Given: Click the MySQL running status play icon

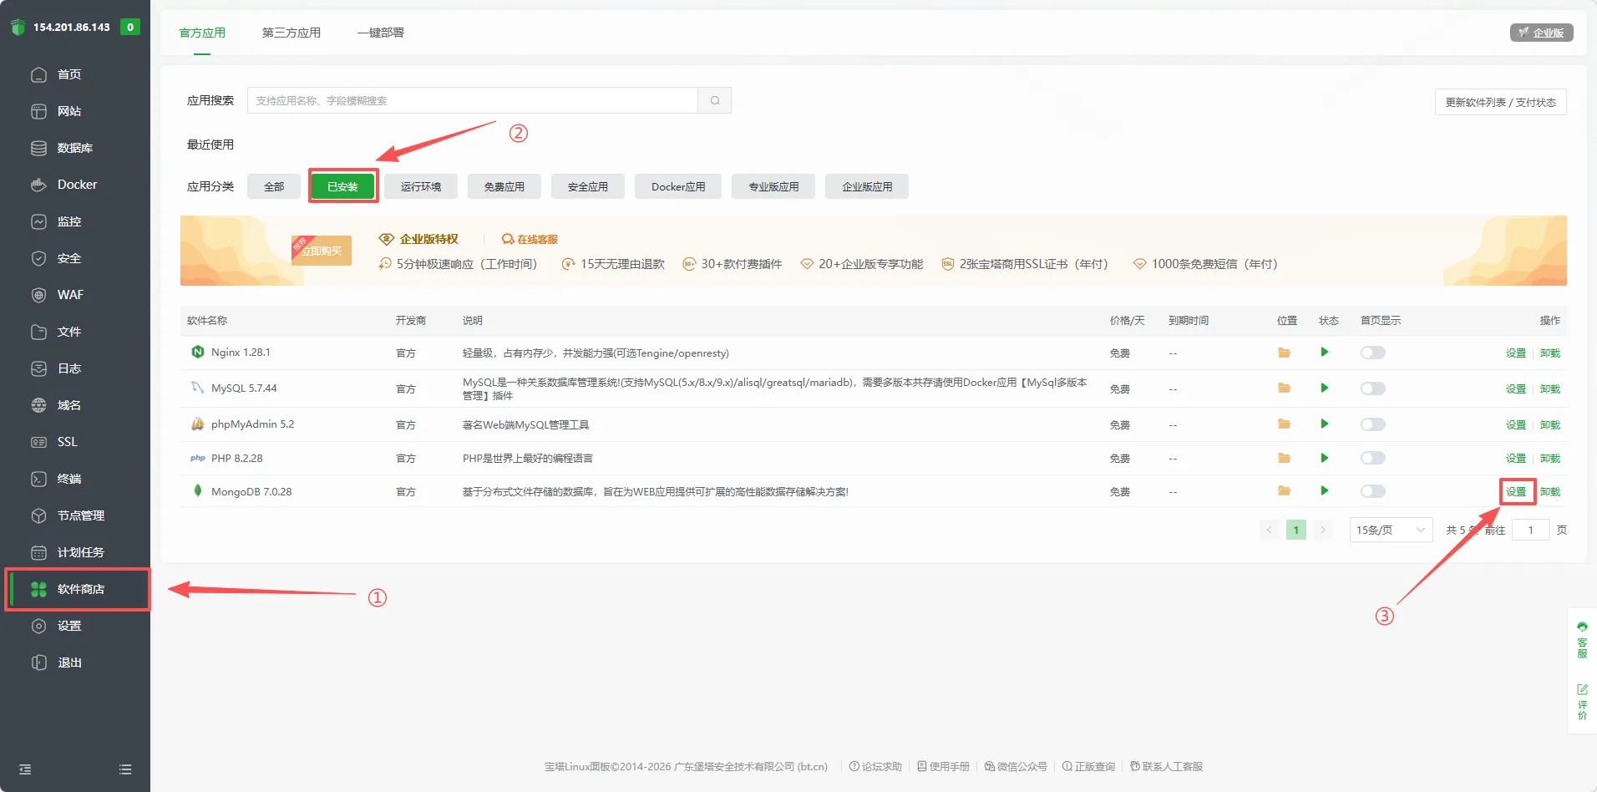Looking at the screenshot, I should click(1324, 388).
